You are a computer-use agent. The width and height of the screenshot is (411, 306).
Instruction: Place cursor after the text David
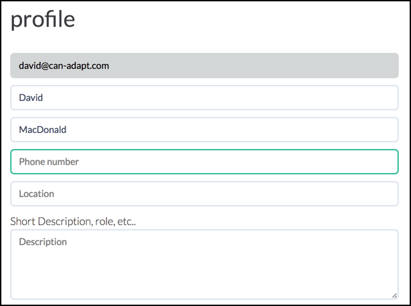44,98
